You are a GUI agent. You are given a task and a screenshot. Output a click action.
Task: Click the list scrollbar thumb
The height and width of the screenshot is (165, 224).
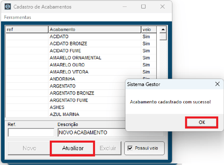click(x=163, y=36)
